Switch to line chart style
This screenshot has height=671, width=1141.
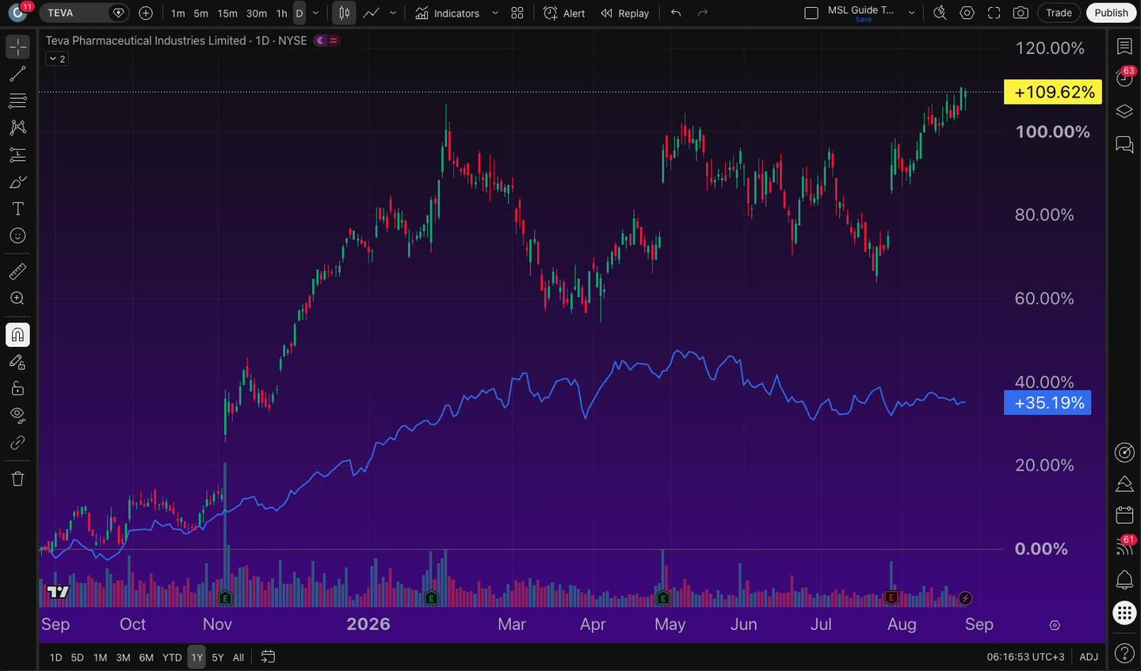click(x=371, y=13)
